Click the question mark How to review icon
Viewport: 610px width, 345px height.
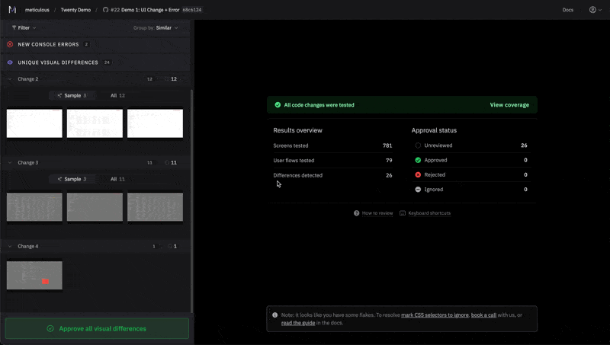click(x=356, y=213)
